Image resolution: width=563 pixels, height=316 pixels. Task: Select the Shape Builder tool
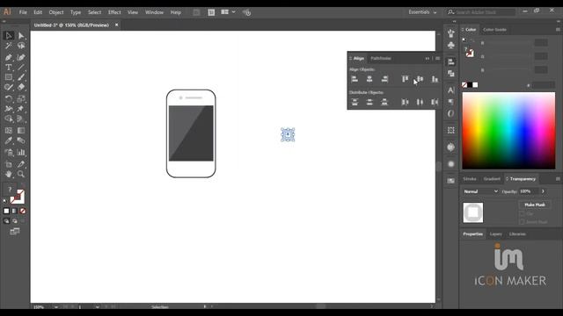9,119
